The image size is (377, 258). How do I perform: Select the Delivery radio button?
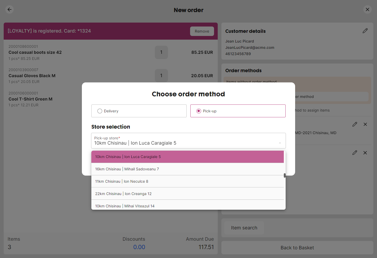click(x=100, y=111)
